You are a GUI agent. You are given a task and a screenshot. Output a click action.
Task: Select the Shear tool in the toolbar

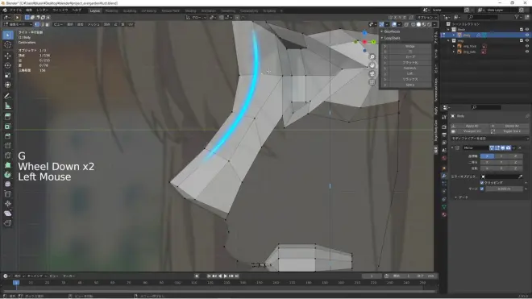(8, 214)
